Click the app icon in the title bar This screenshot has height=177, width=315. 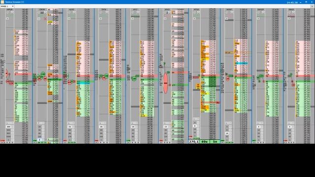click(2, 2)
